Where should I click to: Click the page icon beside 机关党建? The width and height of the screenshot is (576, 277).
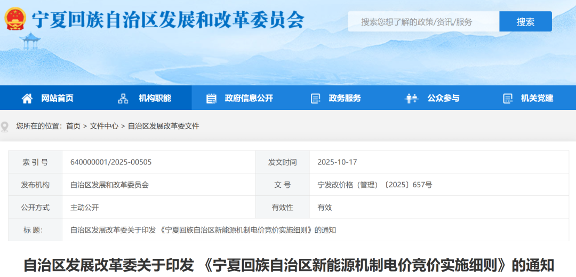coord(508,98)
